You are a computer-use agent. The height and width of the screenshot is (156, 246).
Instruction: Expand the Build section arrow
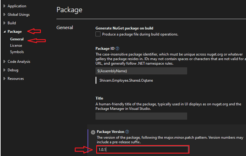tap(4, 23)
